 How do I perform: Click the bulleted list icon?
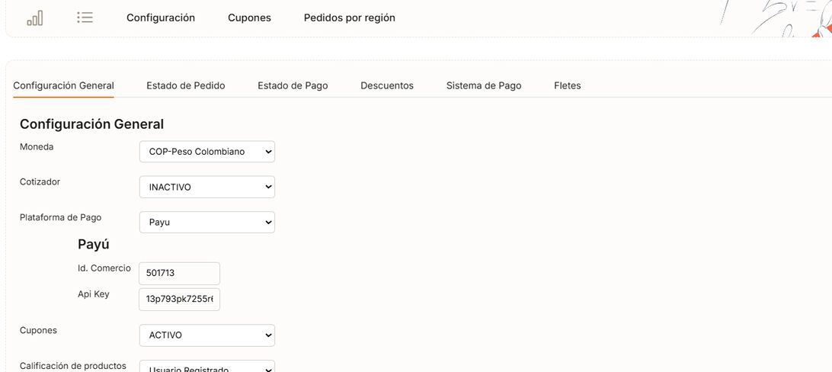(x=85, y=18)
